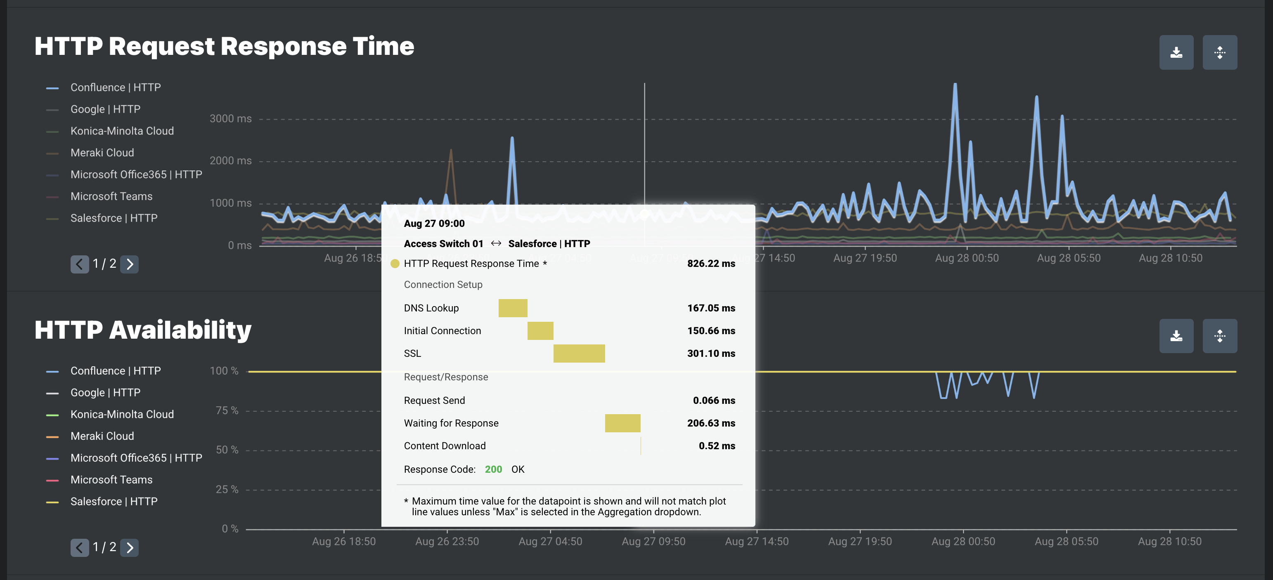Click the Initial Connection timing bar
The height and width of the screenshot is (580, 1273).
(x=540, y=330)
